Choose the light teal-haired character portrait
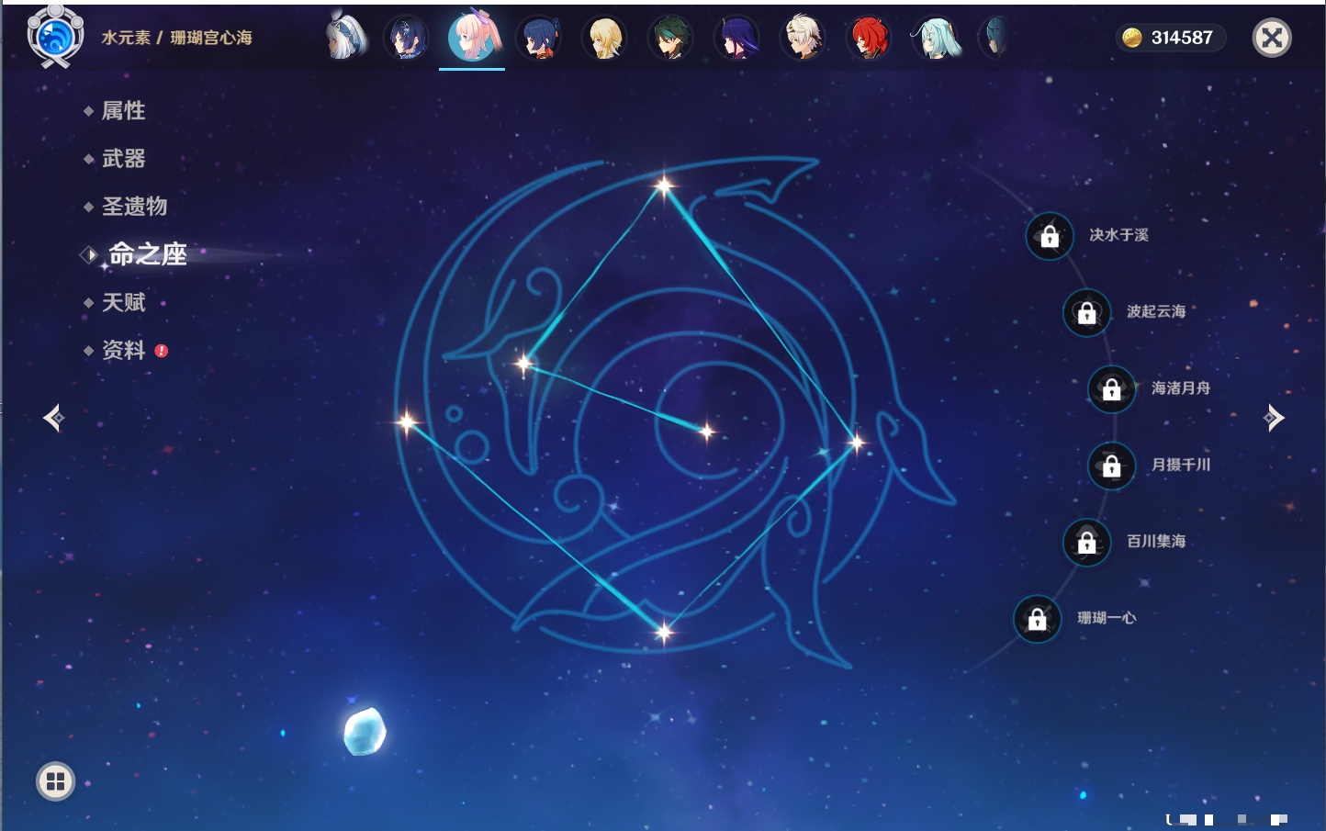Screen dimensions: 1326x831 click(x=936, y=39)
